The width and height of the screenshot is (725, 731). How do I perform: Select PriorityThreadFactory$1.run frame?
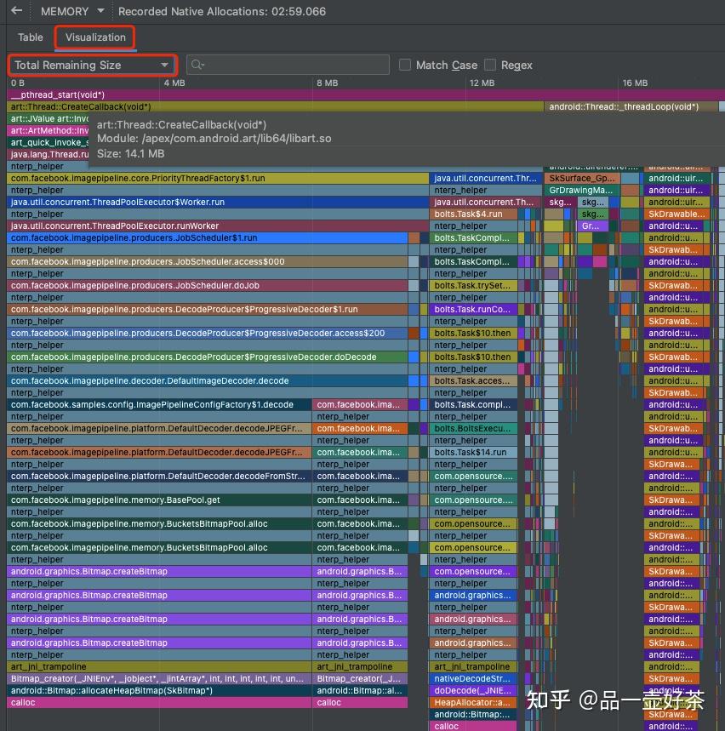click(217, 178)
